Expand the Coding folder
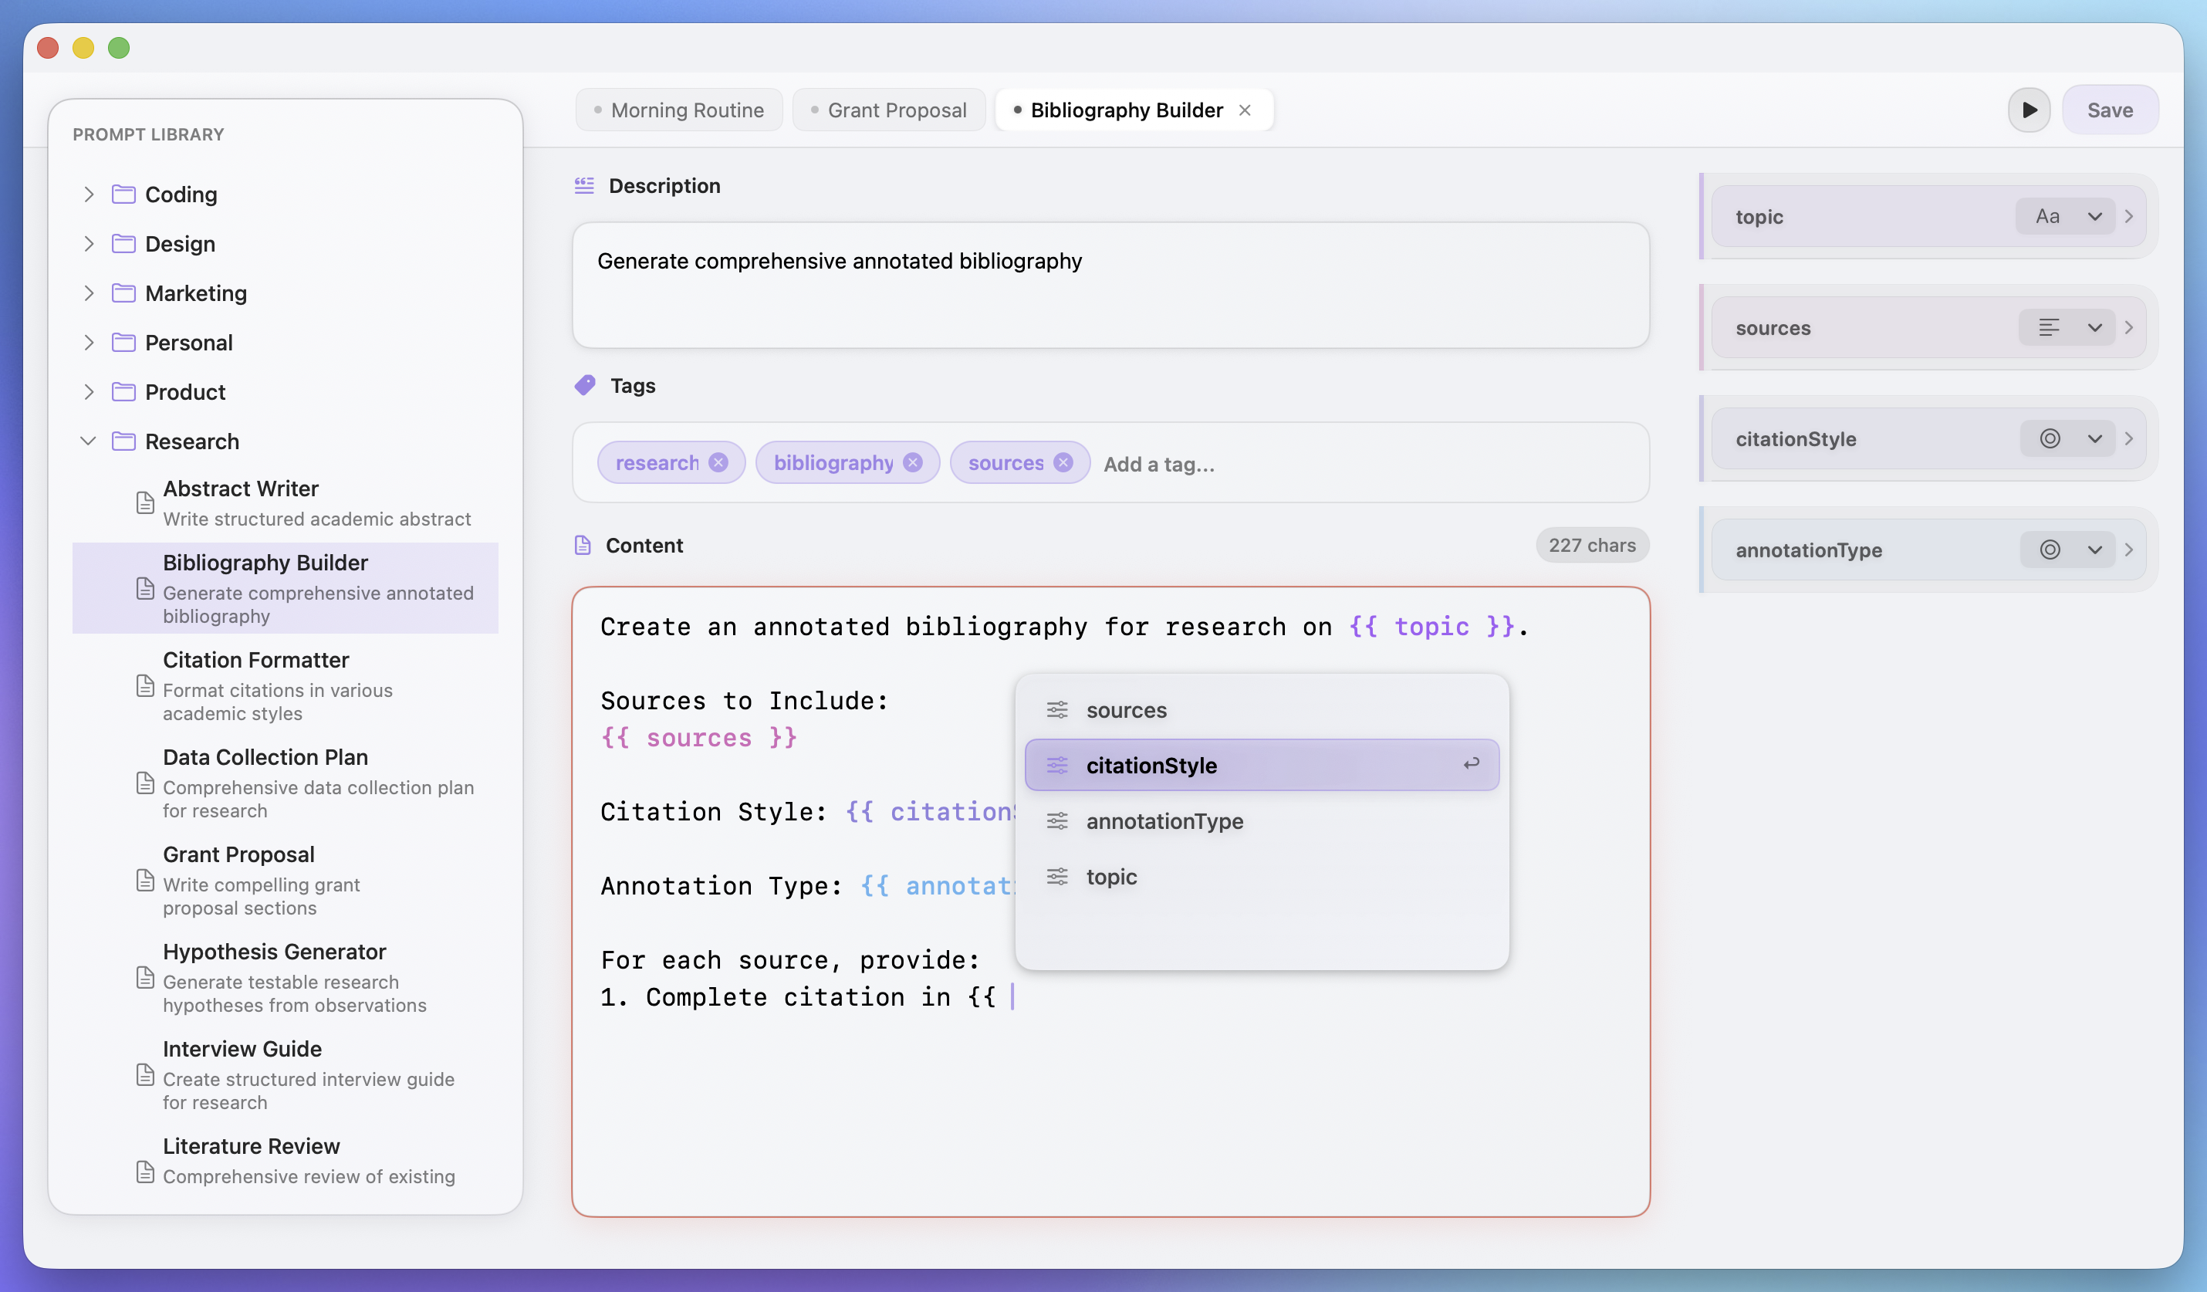2207x1292 pixels. tap(89, 194)
